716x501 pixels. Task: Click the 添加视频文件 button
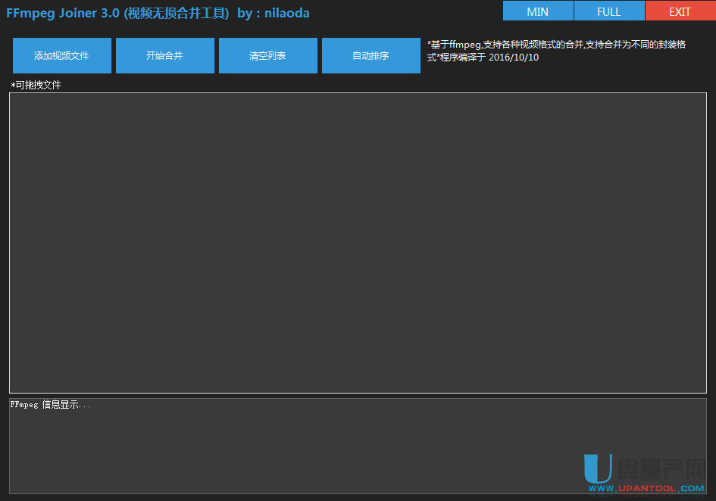(61, 56)
